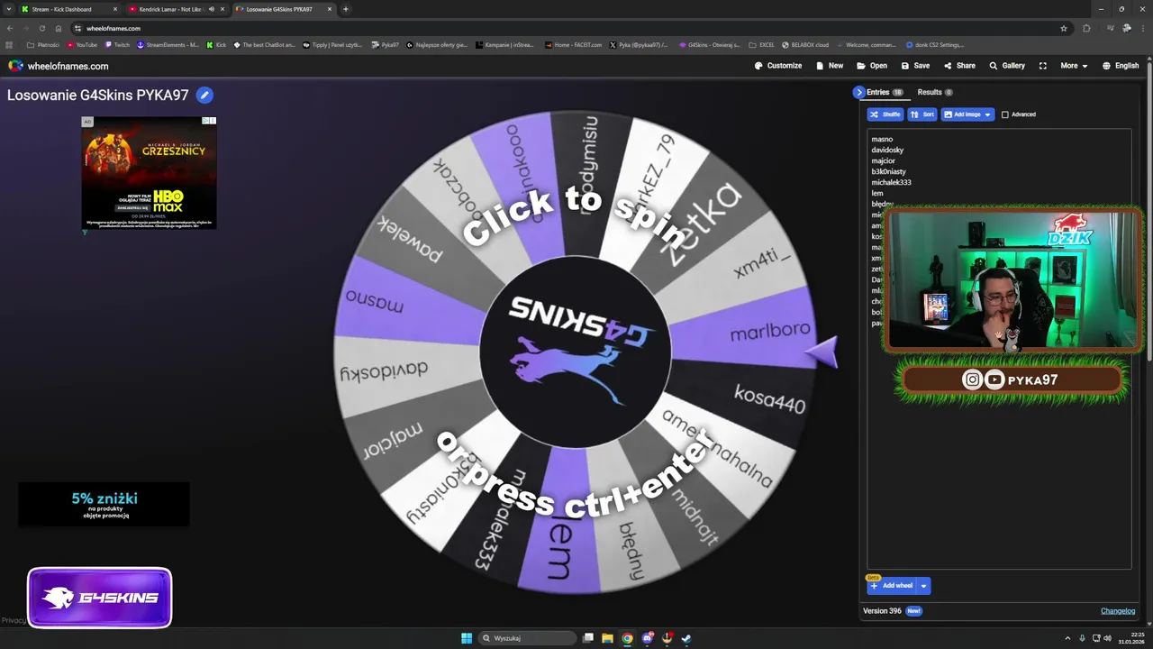Click the entry 'lem' in list
Image resolution: width=1153 pixels, height=649 pixels.
point(877,193)
